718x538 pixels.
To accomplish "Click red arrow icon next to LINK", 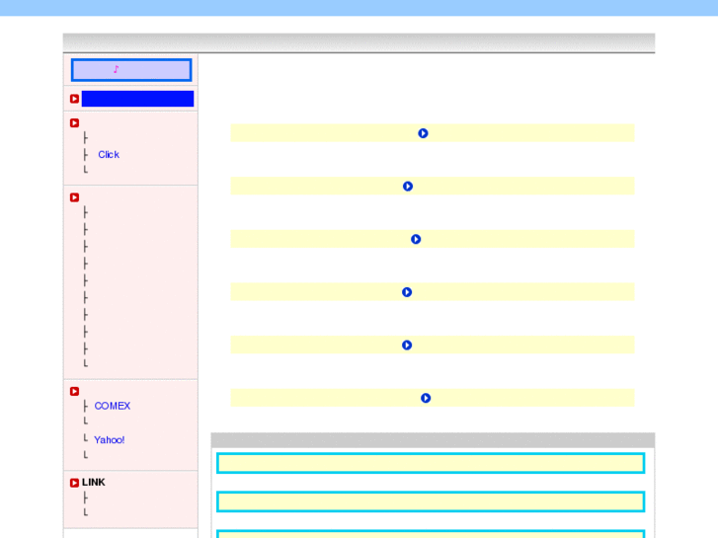I will (x=74, y=483).
